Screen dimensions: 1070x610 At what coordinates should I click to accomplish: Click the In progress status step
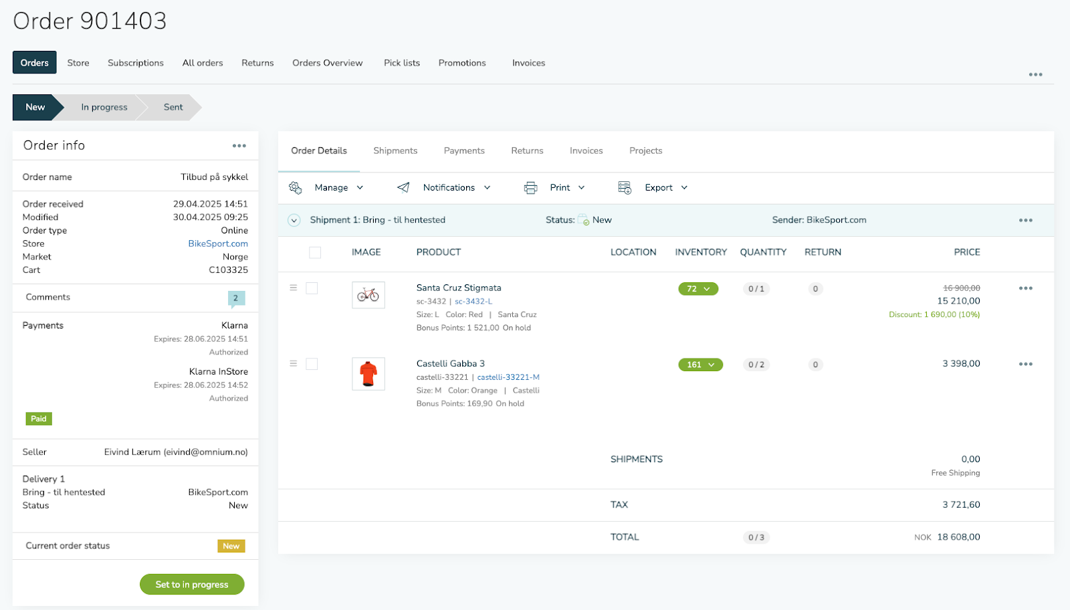pyautogui.click(x=104, y=107)
